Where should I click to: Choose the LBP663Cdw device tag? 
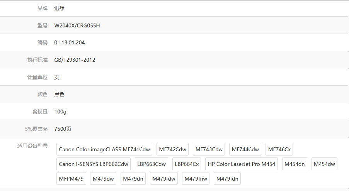pos(152,164)
